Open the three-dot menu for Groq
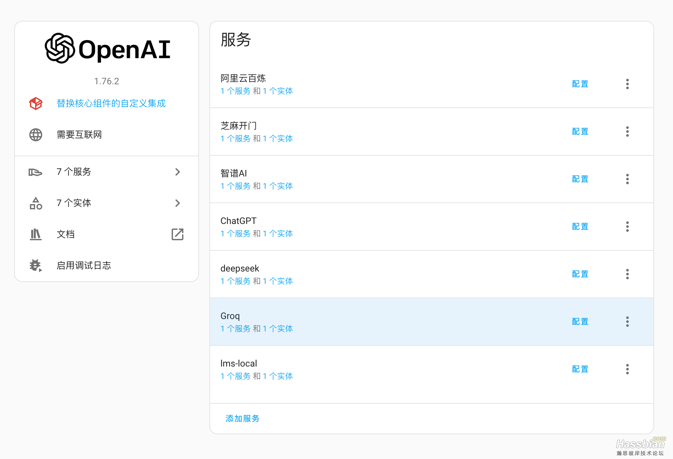The height and width of the screenshot is (459, 673). (627, 322)
